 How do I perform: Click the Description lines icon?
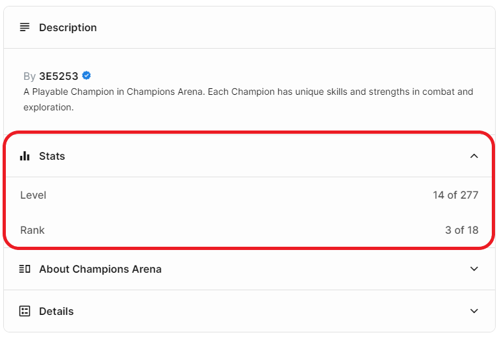click(x=25, y=27)
